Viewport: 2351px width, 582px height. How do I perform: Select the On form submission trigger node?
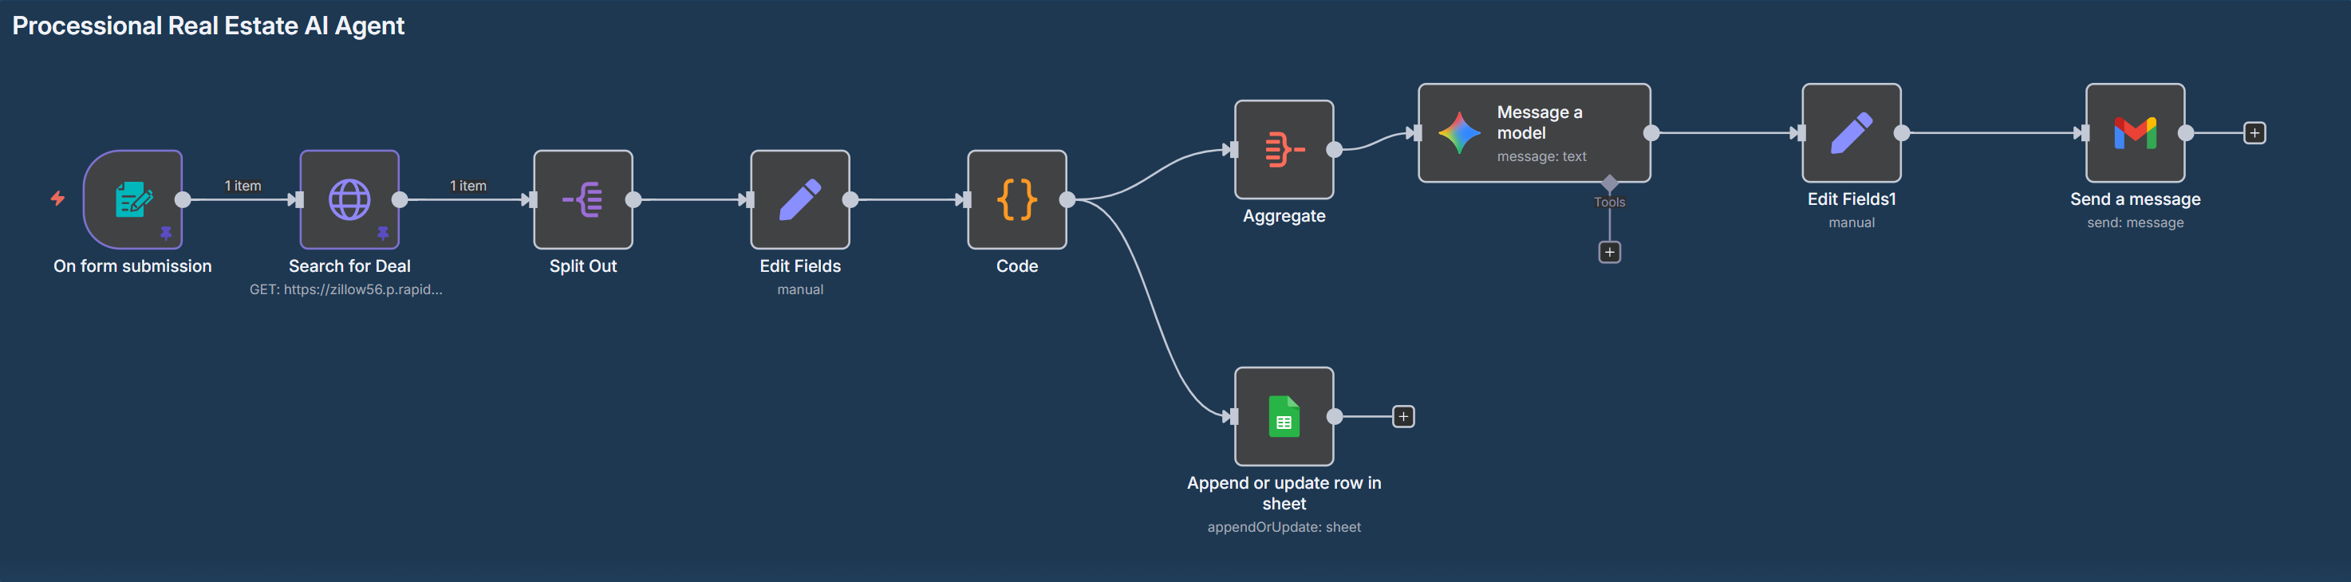pos(133,200)
